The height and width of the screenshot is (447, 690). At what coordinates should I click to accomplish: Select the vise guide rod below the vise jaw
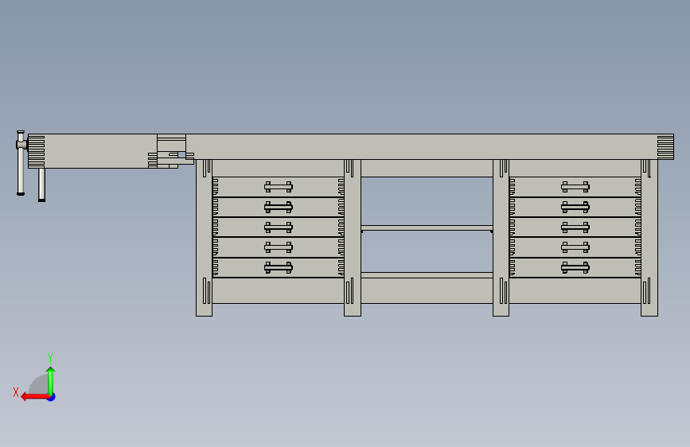42,185
